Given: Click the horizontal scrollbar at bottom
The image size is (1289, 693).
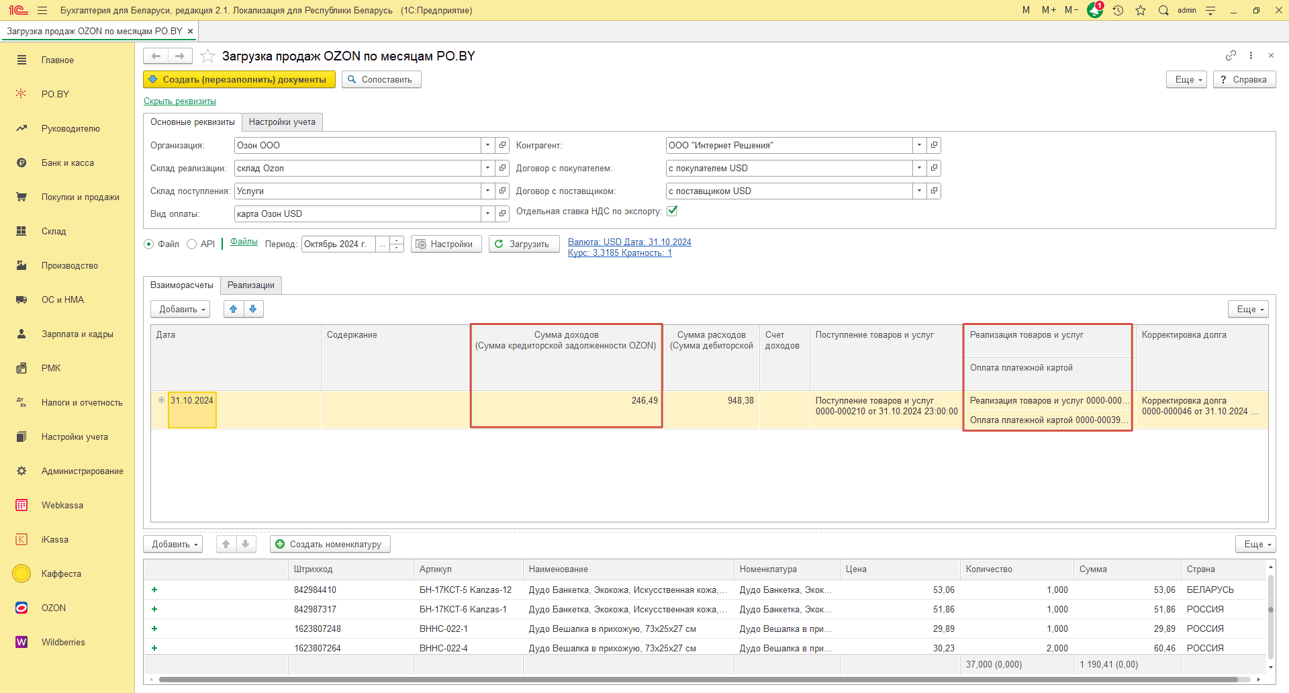Looking at the screenshot, I should click(x=698, y=680).
